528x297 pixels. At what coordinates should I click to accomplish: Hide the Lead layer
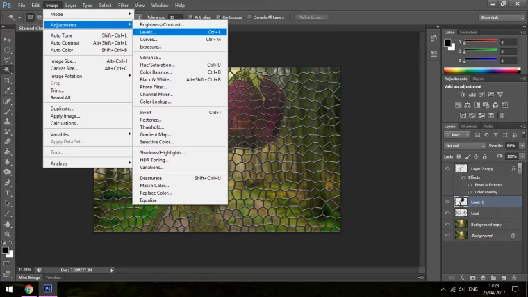click(x=447, y=213)
